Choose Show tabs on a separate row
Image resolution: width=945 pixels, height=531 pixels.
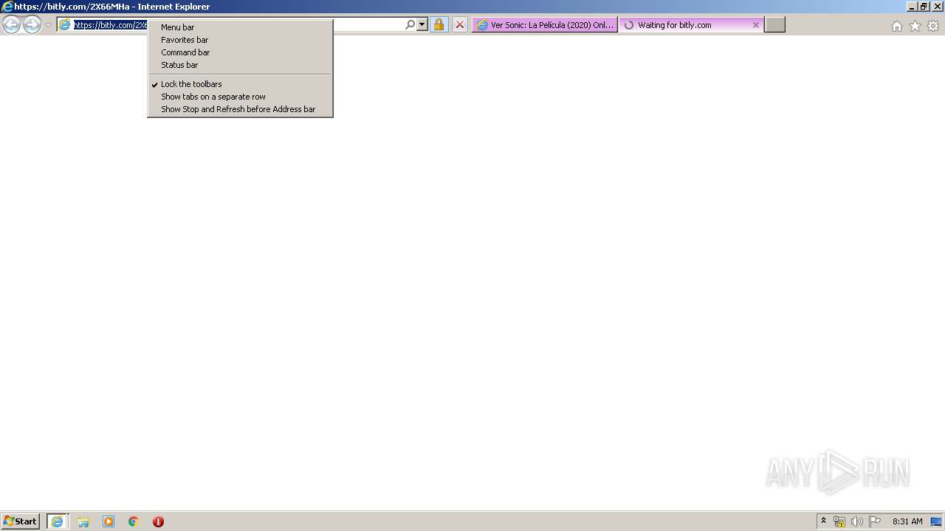(240, 97)
